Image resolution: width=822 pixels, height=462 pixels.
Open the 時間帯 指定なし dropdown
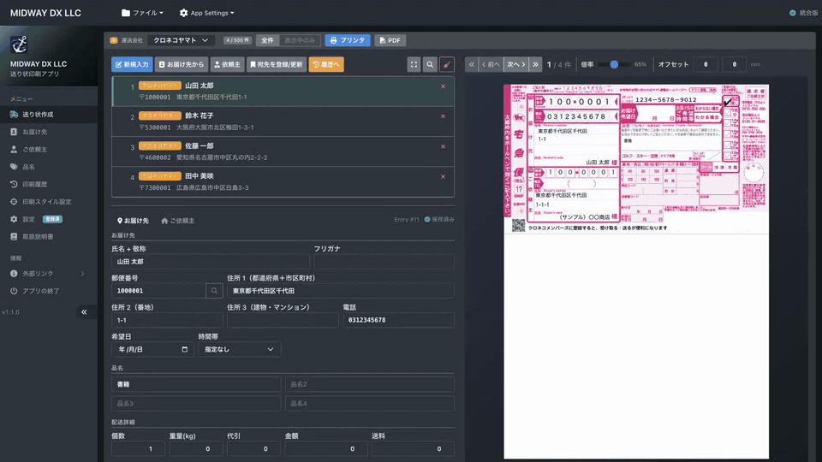tap(239, 349)
